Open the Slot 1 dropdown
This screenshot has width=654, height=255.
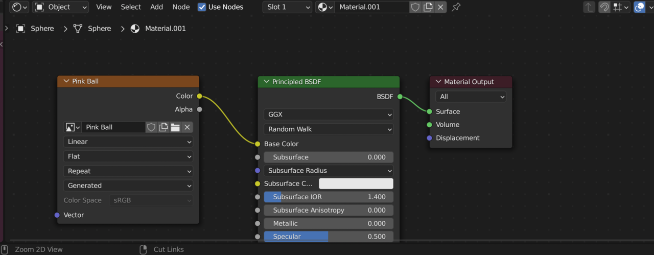tap(287, 7)
